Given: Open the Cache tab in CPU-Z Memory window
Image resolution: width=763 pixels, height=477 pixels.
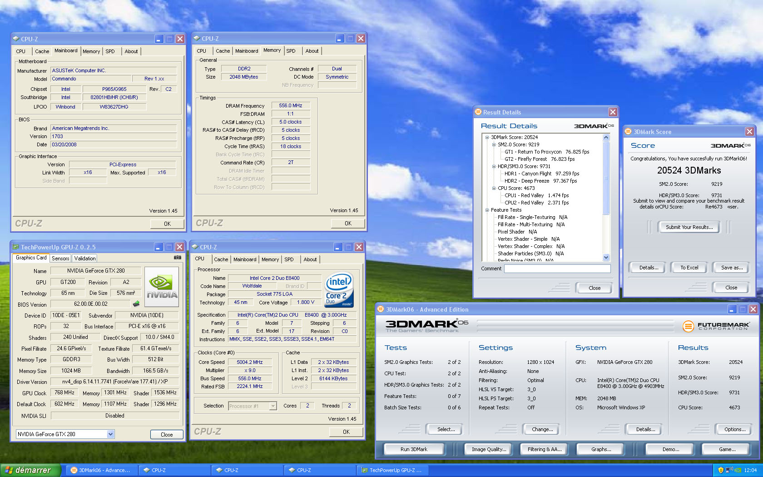Looking at the screenshot, I should [x=223, y=51].
